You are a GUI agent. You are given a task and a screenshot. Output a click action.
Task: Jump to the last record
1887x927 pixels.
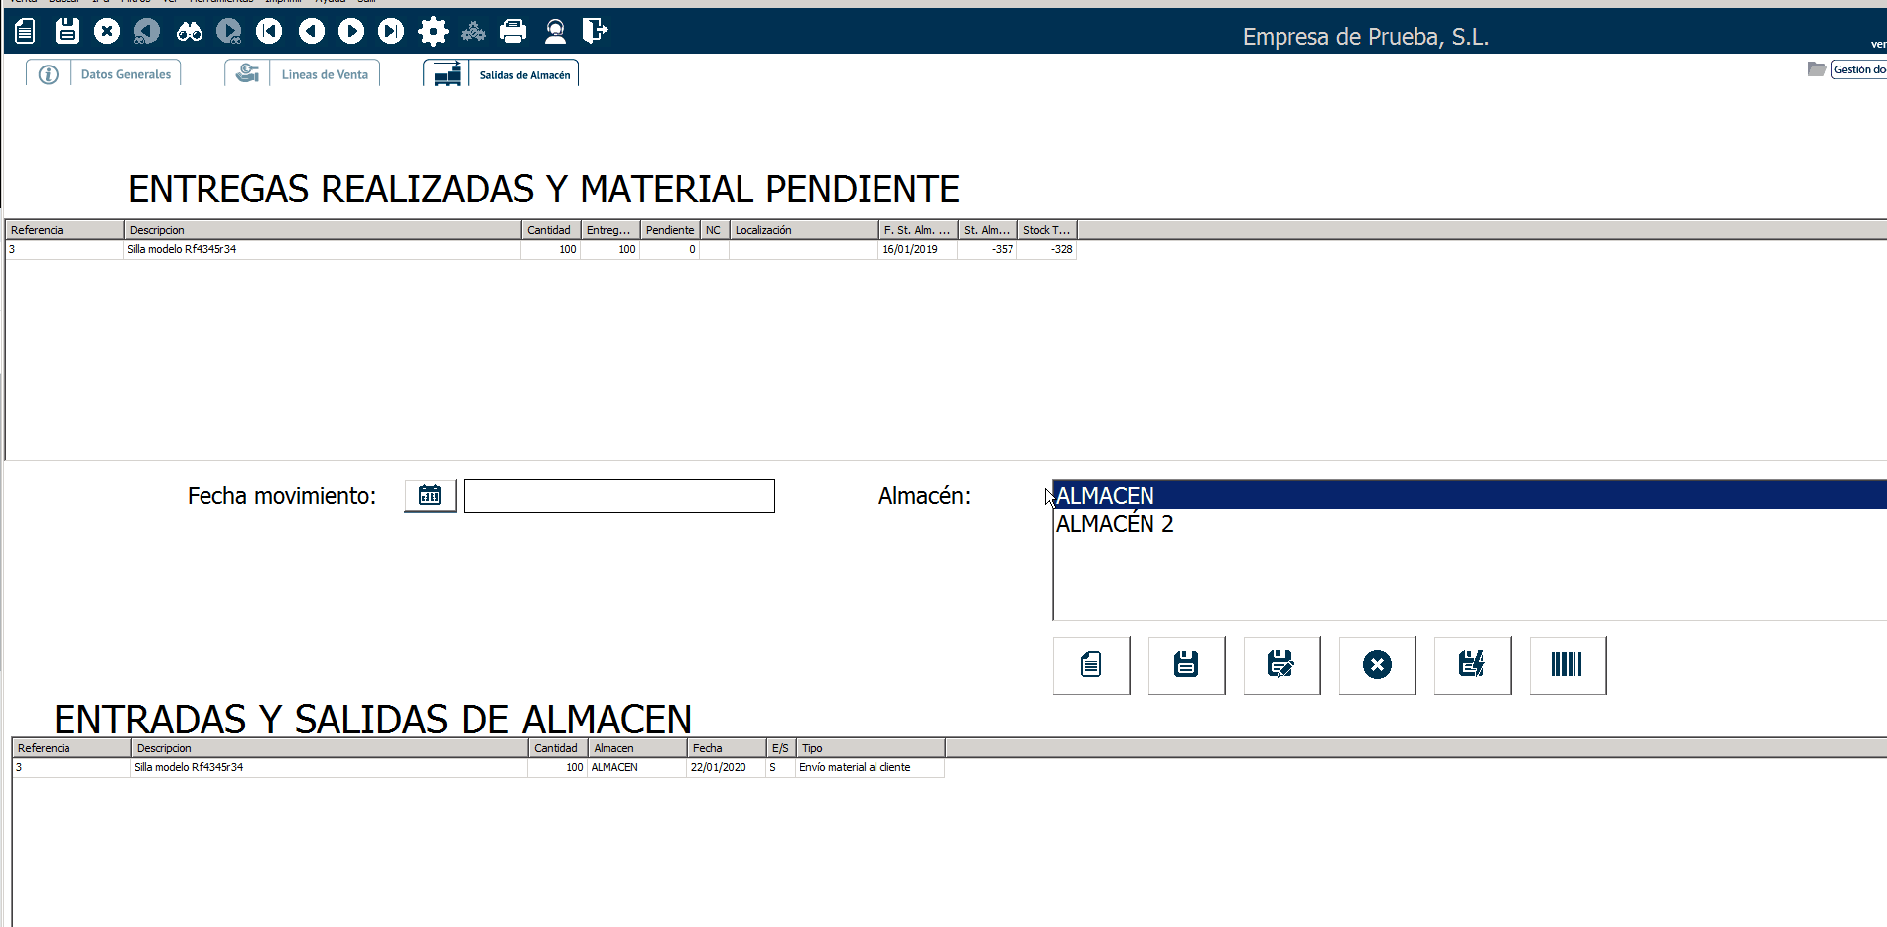pyautogui.click(x=391, y=32)
